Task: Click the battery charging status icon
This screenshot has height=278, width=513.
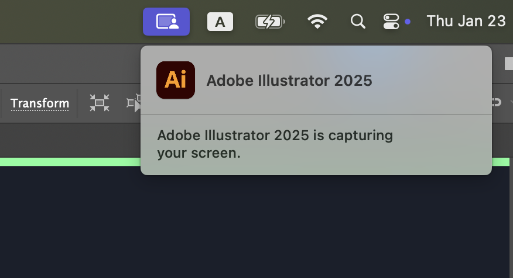Action: point(270,22)
